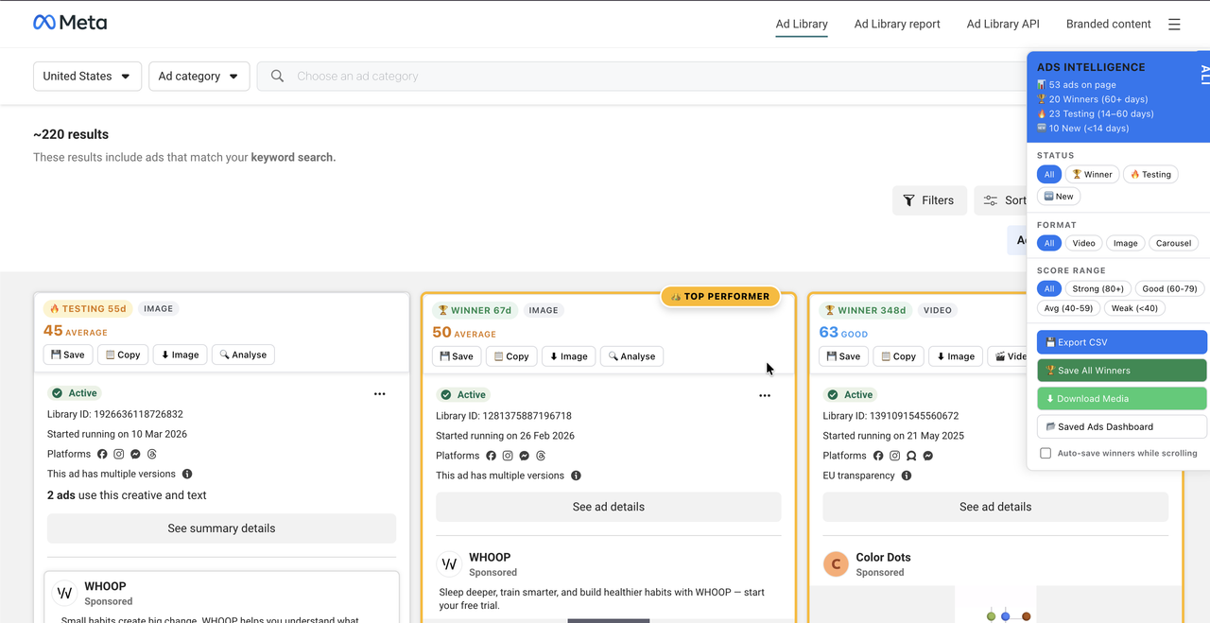Select Weak (<40) score range chip
Viewport: 1210px width, 623px height.
[1135, 308]
